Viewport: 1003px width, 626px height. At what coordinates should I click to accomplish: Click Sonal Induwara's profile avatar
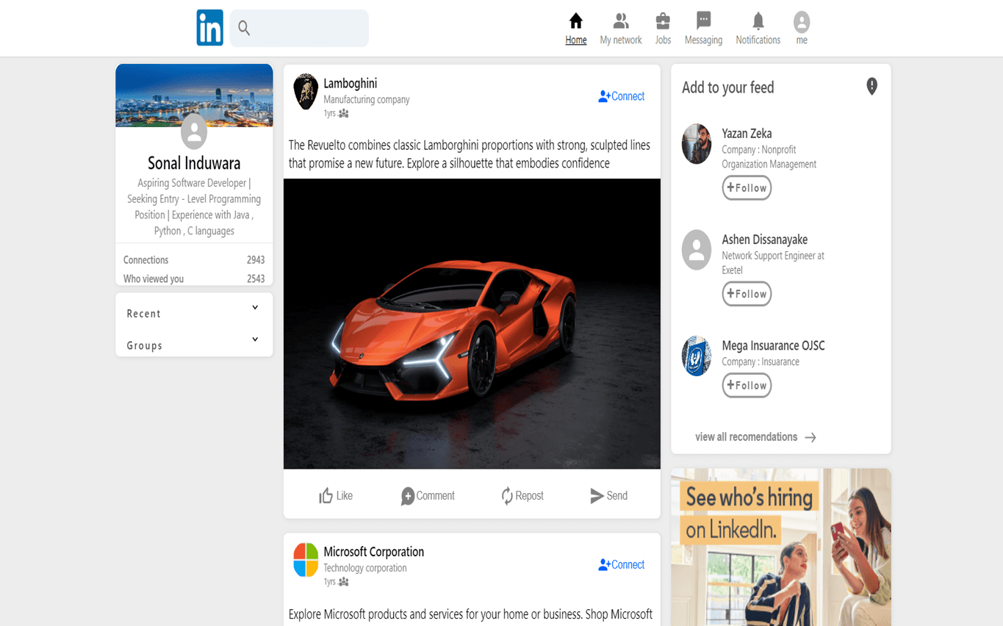pyautogui.click(x=194, y=132)
